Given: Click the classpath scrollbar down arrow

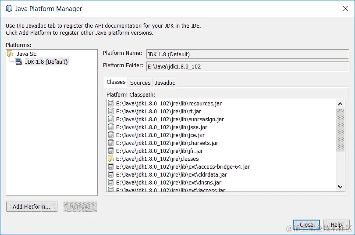Looking at the screenshot, I should click(340, 187).
